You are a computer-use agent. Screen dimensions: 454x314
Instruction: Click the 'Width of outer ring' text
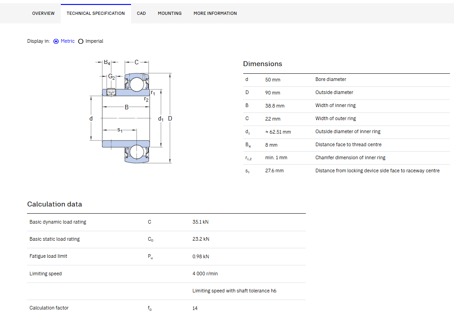pyautogui.click(x=336, y=119)
